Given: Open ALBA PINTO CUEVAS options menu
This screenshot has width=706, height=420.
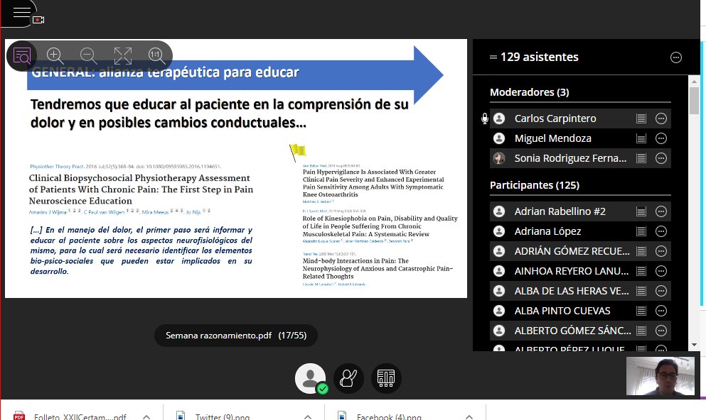Looking at the screenshot, I should click(x=661, y=311).
